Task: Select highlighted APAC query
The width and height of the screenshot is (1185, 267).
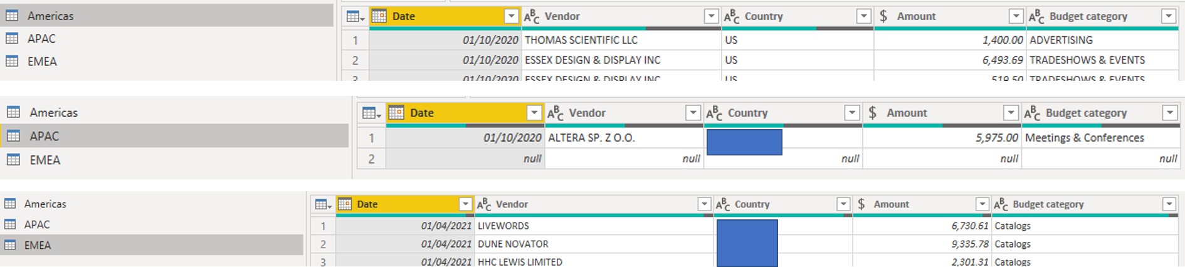Action: click(x=174, y=136)
